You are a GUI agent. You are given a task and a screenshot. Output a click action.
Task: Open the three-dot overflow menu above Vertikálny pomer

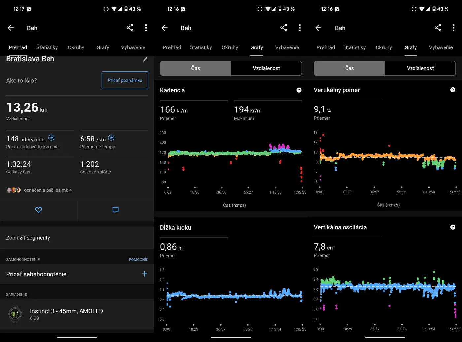pos(453,28)
